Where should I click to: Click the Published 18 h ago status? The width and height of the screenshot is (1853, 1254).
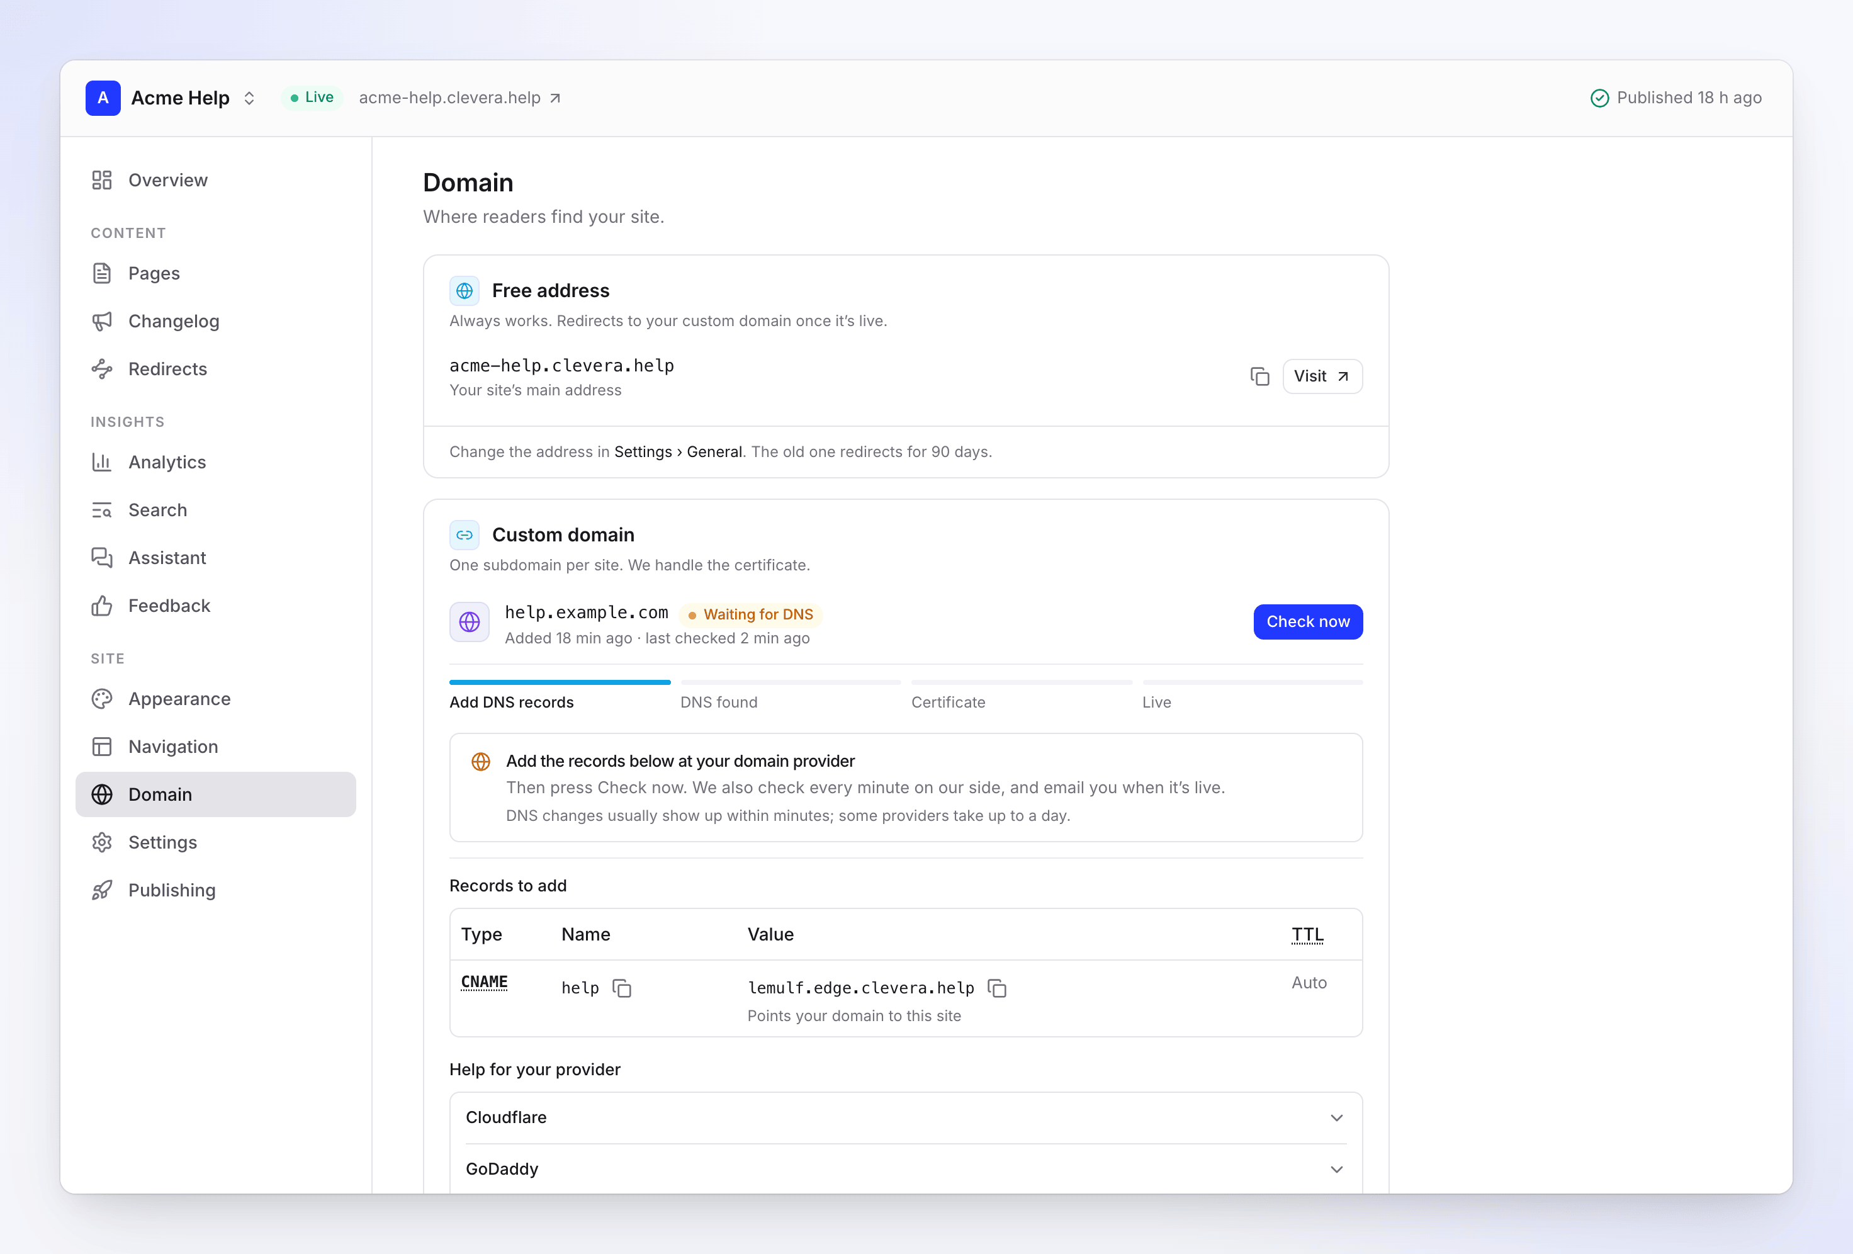coord(1676,98)
